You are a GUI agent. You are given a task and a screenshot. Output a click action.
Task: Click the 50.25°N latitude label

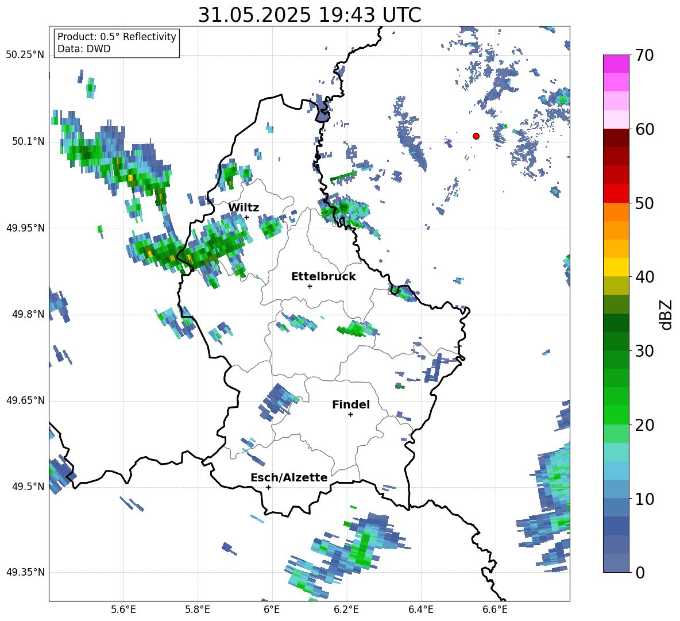25,55
